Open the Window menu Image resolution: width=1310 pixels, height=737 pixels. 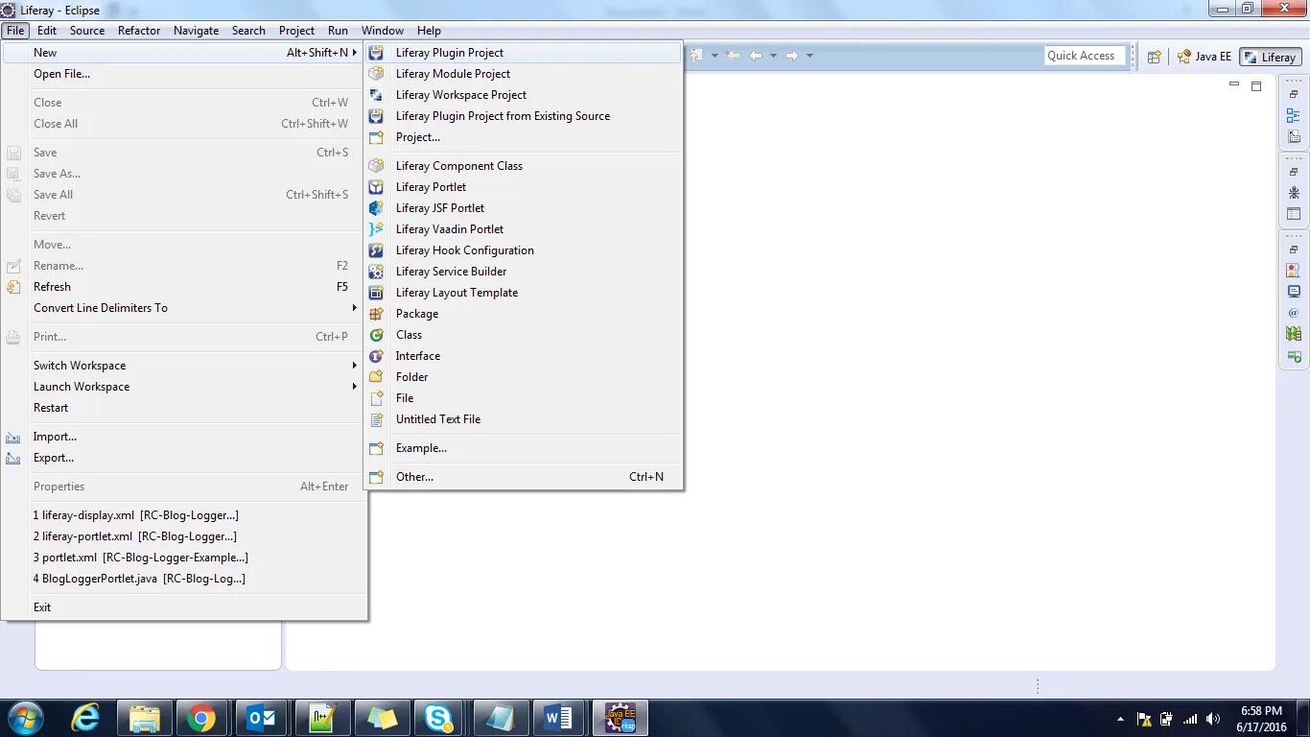coord(383,31)
